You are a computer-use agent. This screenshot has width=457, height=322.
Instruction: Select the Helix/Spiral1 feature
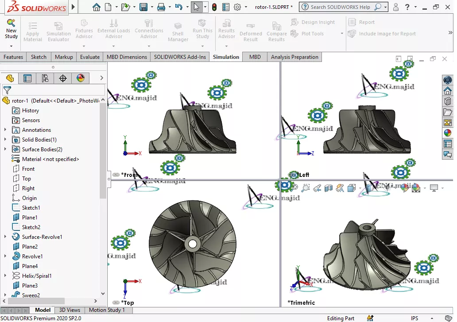pyautogui.click(x=37, y=276)
